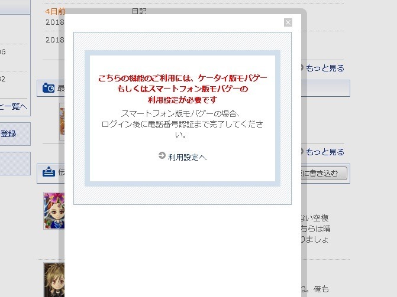Click the 登録 button in sidebar
Image resolution: width=397 pixels, height=297 pixels.
tap(15, 134)
